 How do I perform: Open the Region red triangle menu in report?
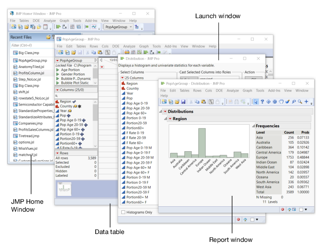coord(170,119)
